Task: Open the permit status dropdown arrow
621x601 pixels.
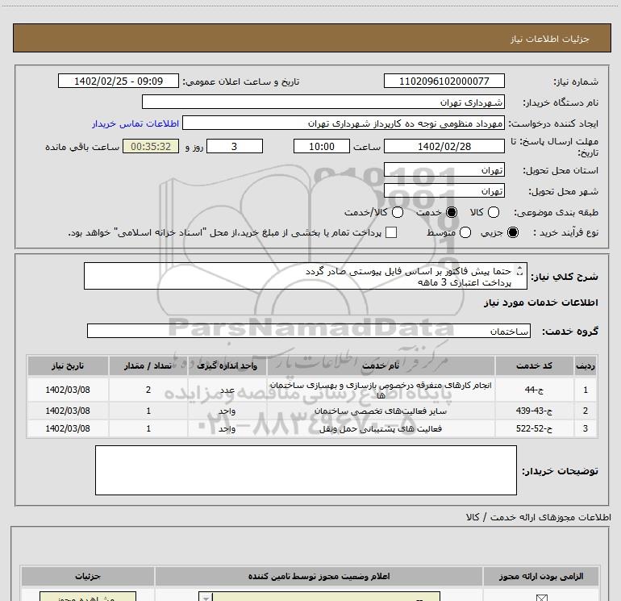Action: [x=206, y=597]
